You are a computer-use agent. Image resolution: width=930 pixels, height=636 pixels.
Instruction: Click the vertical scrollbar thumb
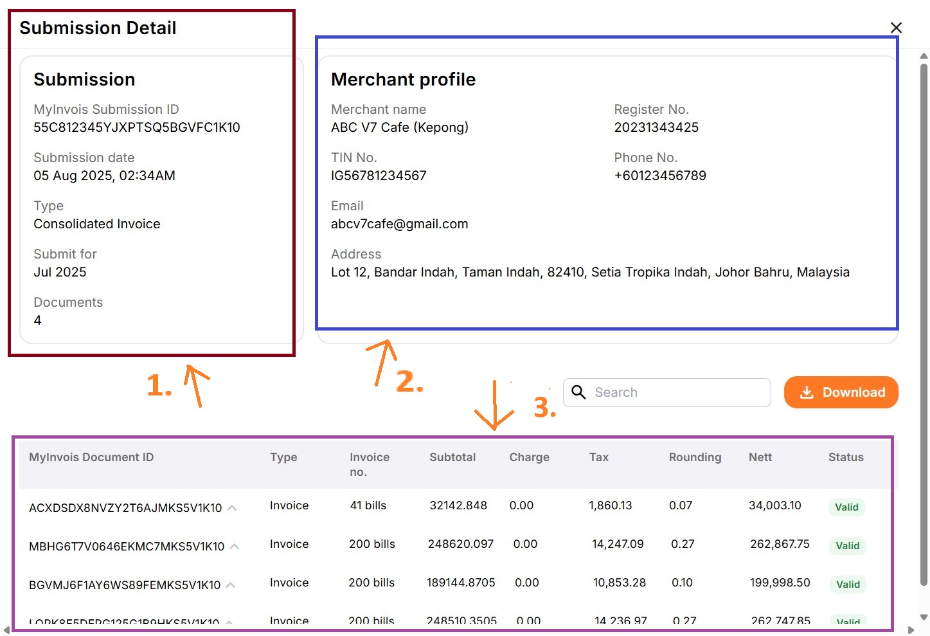click(924, 322)
